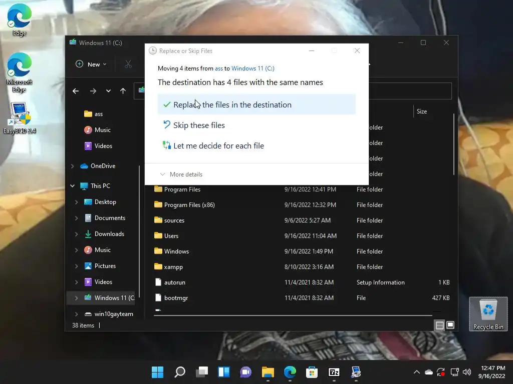Open the Edge desktop shortcut
513x384 pixels.
coord(20,19)
